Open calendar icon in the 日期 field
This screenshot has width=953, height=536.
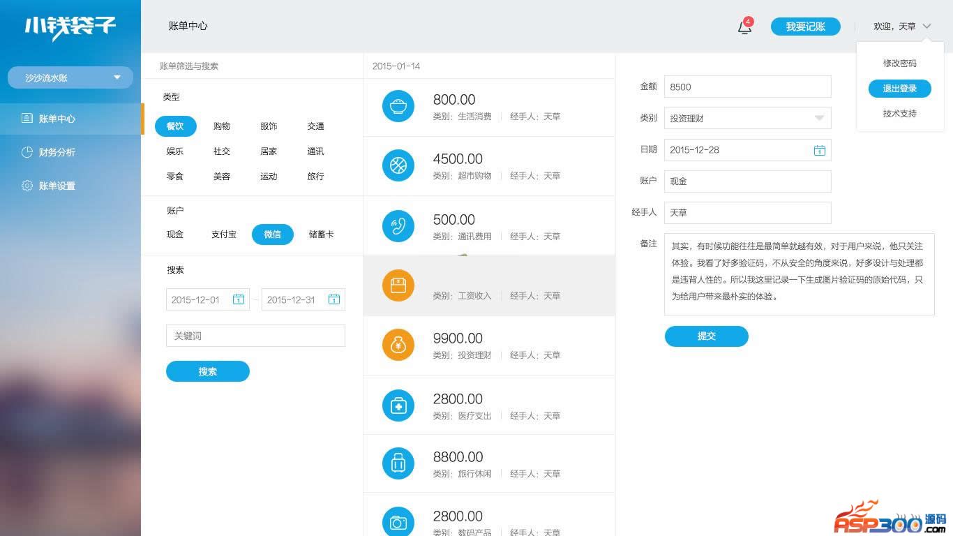click(819, 150)
